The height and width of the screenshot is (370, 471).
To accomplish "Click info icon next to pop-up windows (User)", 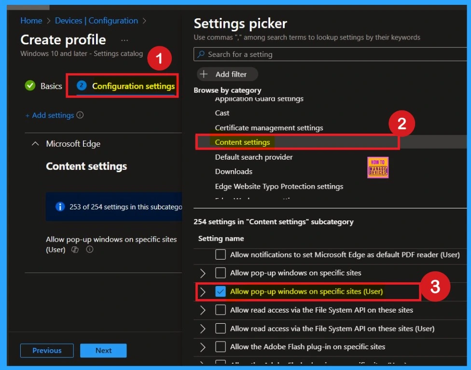I will click(x=89, y=249).
